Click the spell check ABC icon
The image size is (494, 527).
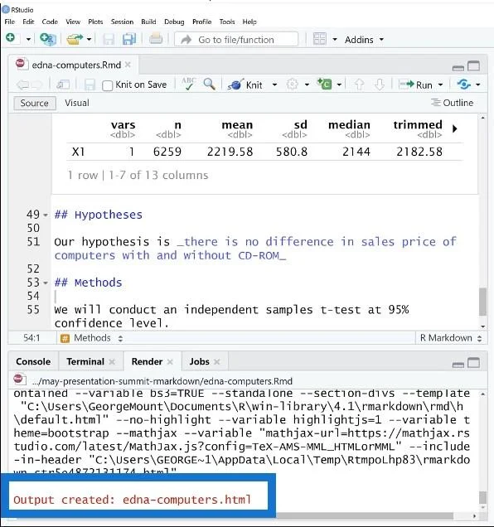[188, 84]
